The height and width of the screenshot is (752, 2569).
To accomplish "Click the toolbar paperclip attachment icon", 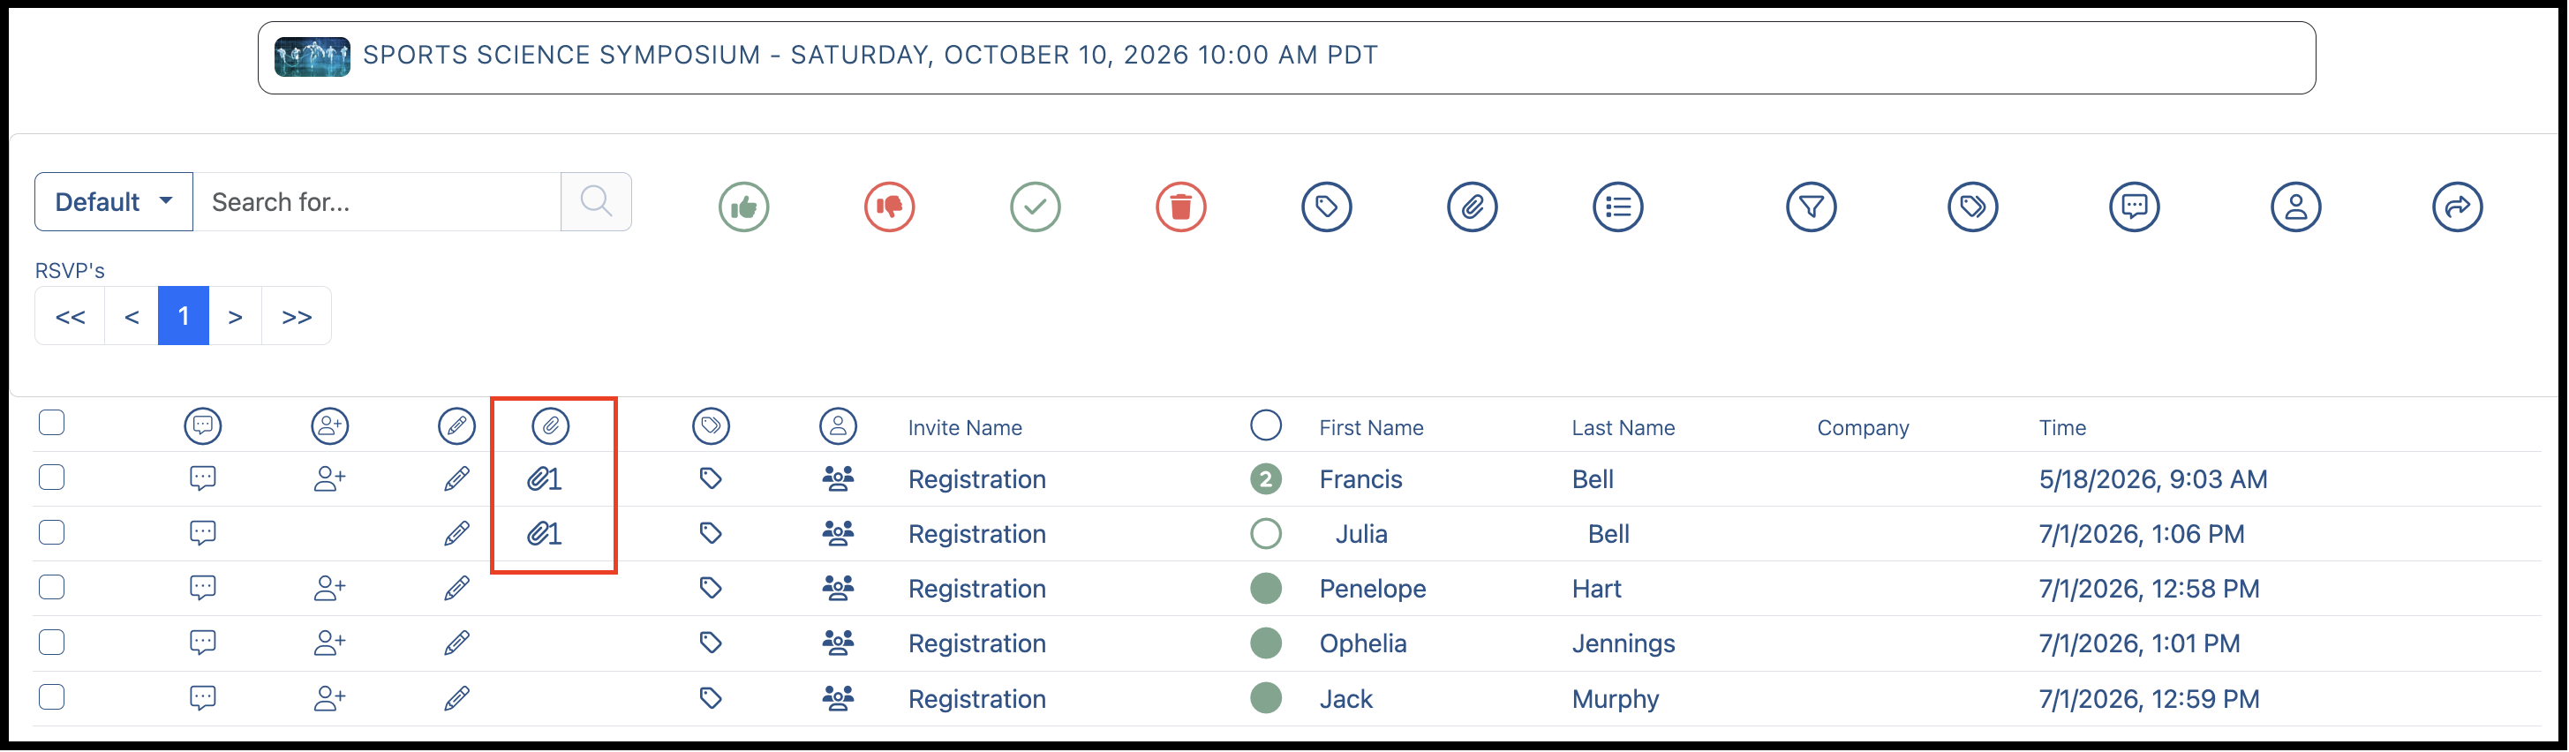I will coord(1472,207).
